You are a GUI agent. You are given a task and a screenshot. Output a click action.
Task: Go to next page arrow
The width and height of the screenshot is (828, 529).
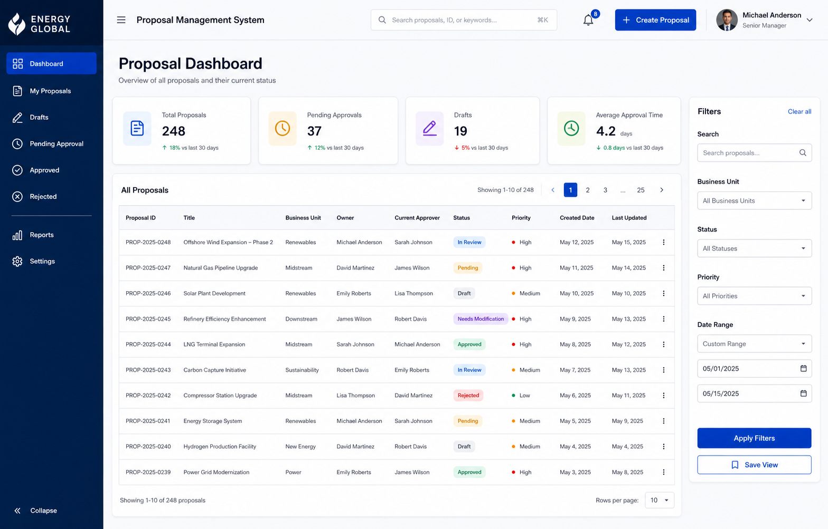click(662, 190)
